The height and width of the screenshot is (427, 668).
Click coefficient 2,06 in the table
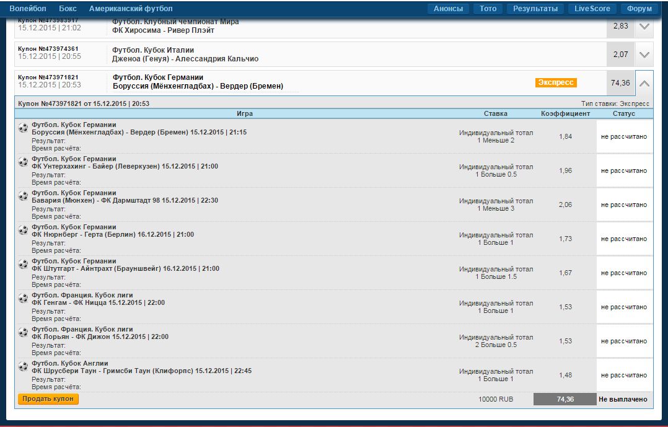point(565,205)
